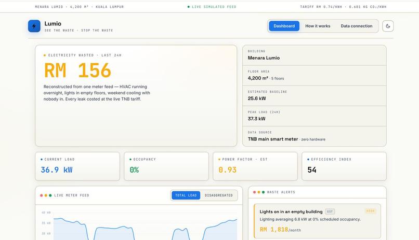Open the 'Lights on in an empty building' alert
The width and height of the screenshot is (419, 240).
pos(317,221)
